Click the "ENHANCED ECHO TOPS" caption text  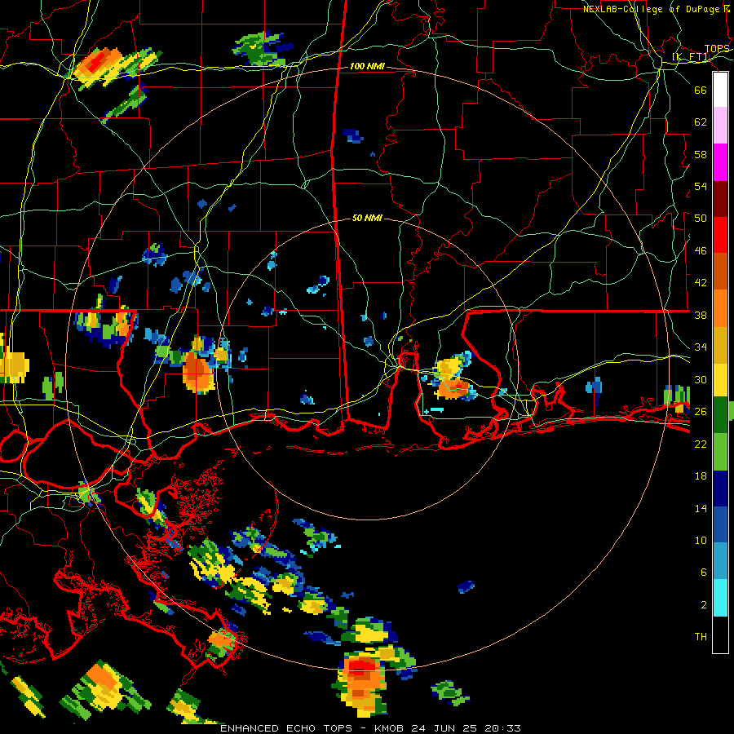[x=286, y=728]
